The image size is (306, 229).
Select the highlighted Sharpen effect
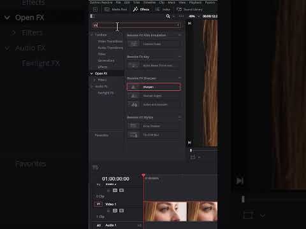[x=154, y=87]
